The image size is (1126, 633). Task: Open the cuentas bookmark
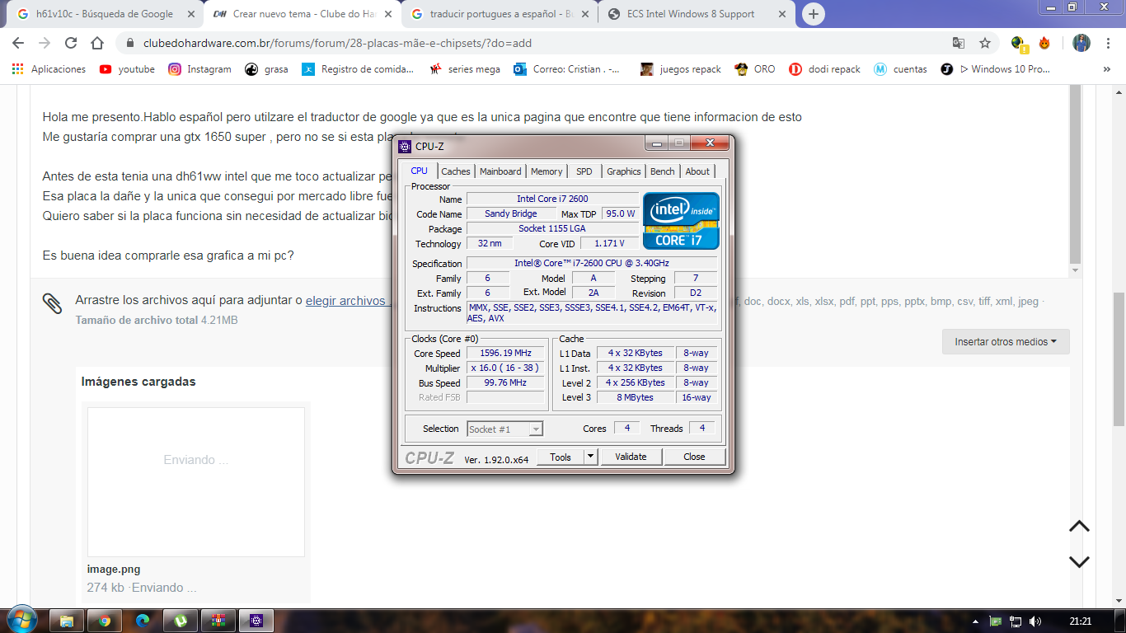pos(900,69)
